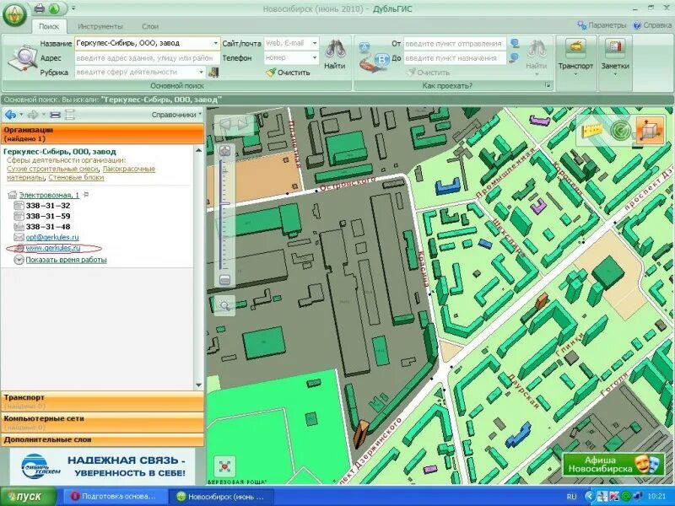Screen dimensions: 675x506
Task: Select the radius search tool on map
Action: 620,131
